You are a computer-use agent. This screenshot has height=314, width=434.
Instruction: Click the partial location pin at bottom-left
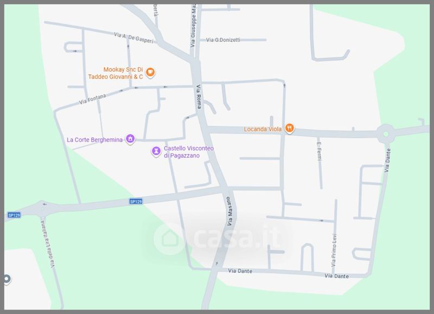tap(7, 279)
